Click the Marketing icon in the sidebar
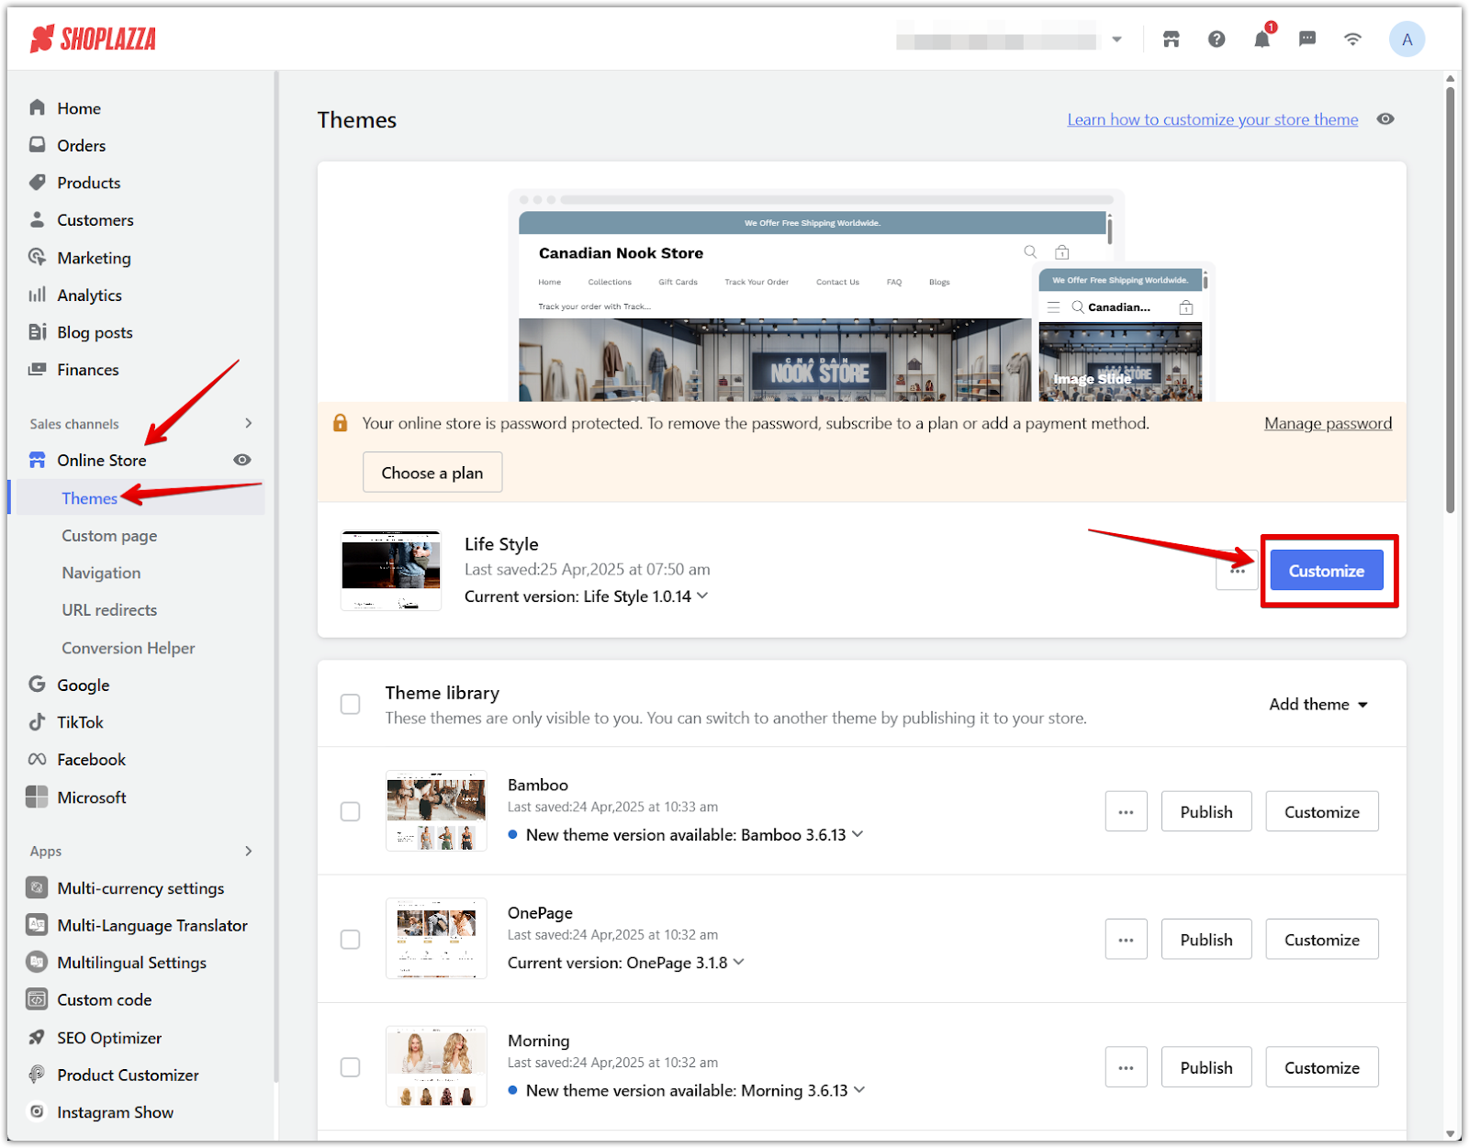 coord(37,257)
